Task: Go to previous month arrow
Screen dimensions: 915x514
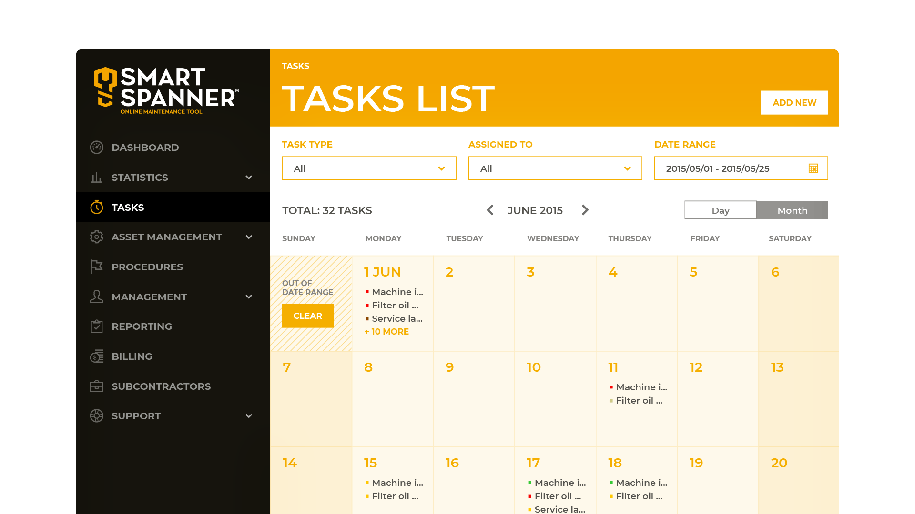Action: [x=490, y=210]
